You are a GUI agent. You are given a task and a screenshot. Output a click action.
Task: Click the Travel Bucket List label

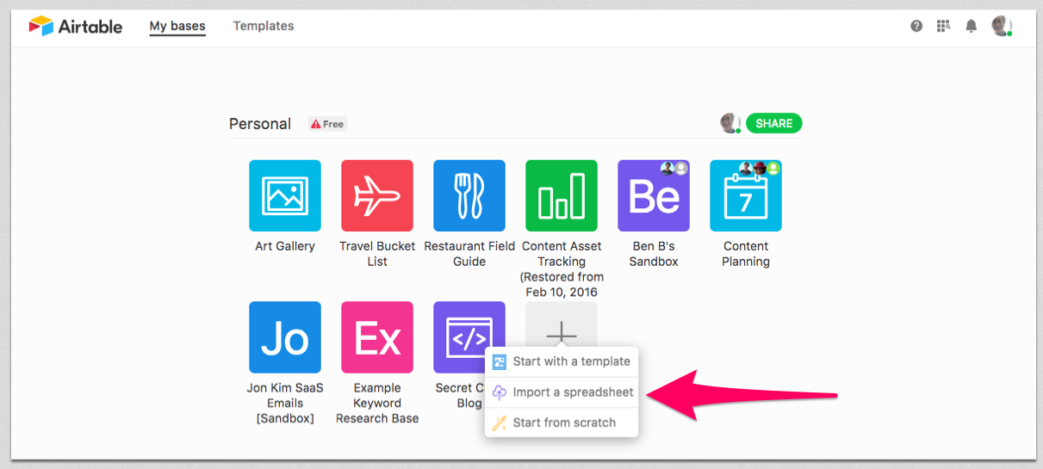[x=377, y=254]
